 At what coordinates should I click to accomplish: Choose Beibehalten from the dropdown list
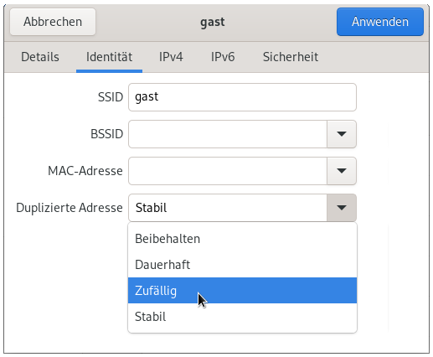pos(242,239)
